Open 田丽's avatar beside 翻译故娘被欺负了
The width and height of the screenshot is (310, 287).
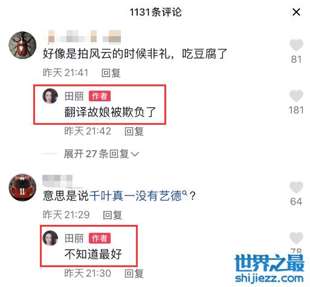[x=50, y=96]
